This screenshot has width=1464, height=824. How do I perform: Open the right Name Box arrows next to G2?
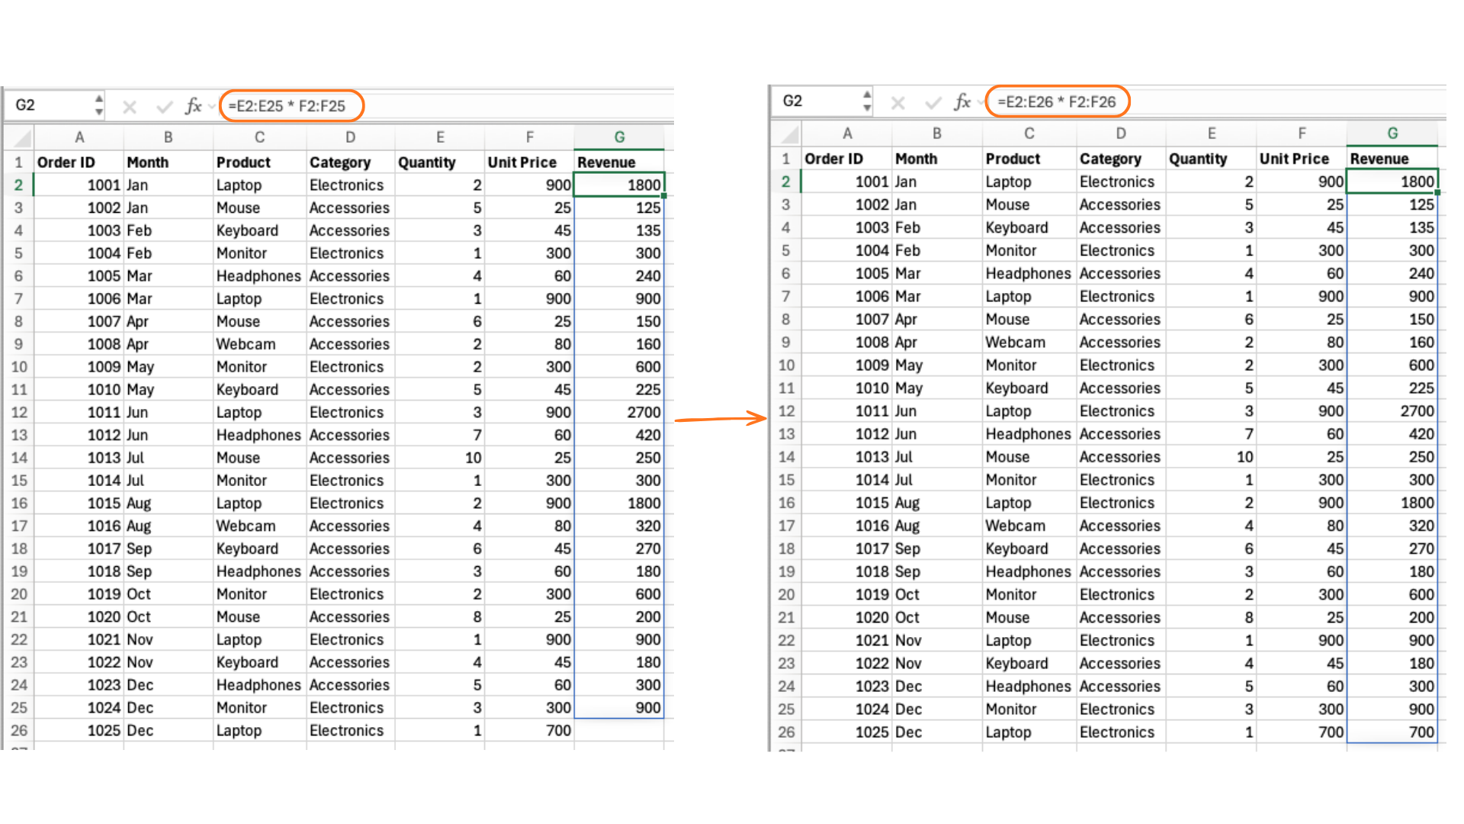(x=867, y=101)
